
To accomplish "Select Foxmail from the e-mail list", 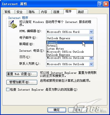I will [x=70, y=42].
